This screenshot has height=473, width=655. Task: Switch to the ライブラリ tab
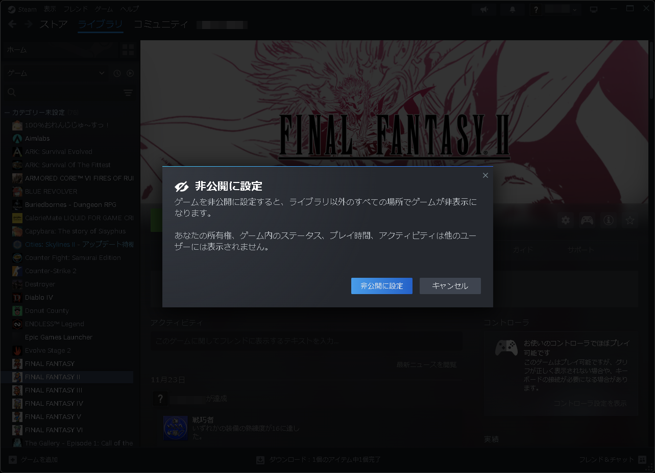100,24
